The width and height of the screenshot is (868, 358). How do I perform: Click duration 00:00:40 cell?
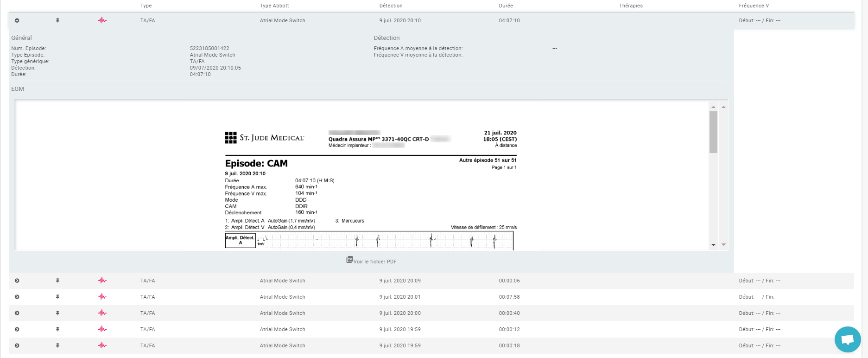click(509, 313)
